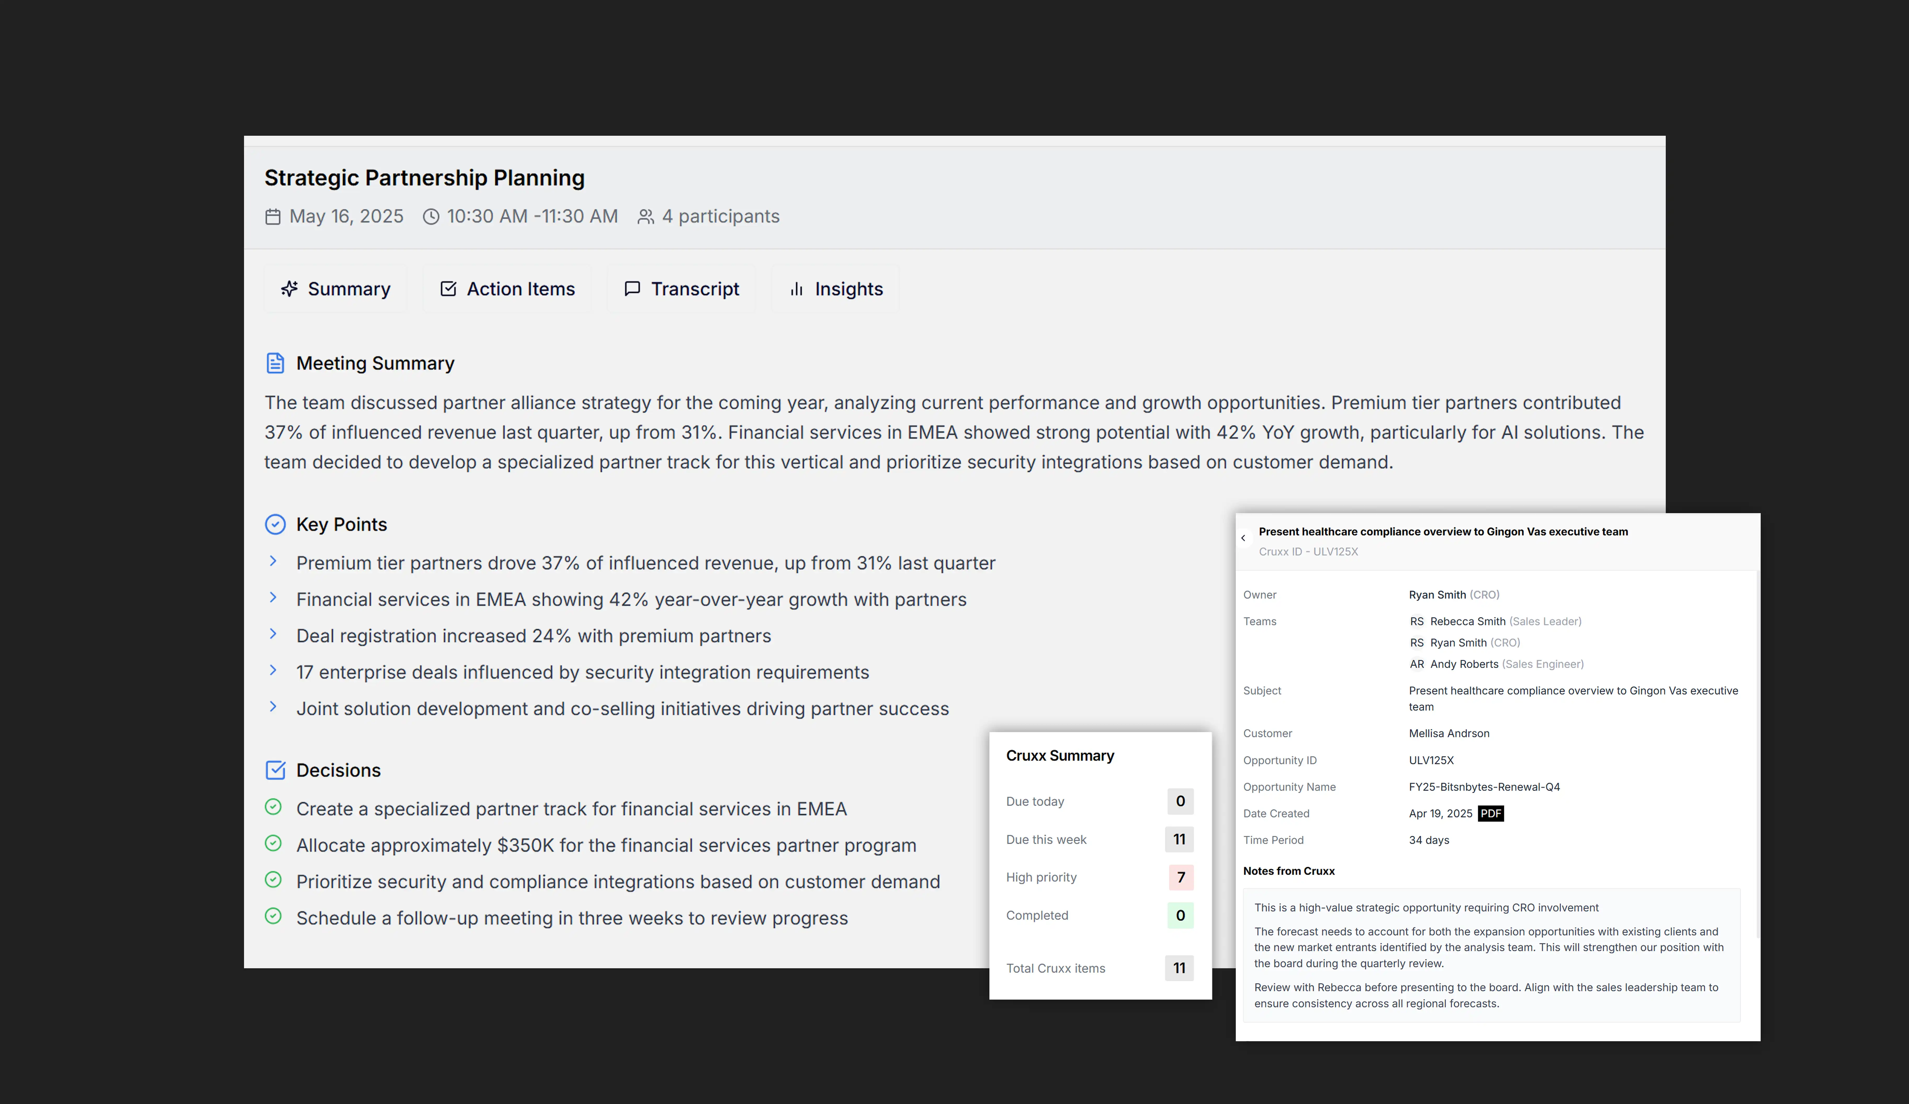Toggle check for Allocate approximately $350K decision

point(274,843)
